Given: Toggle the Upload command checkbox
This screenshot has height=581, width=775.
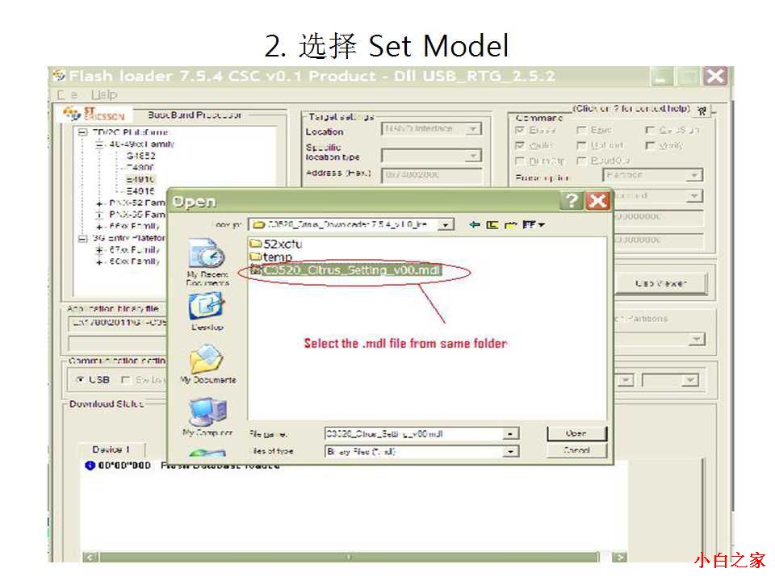Looking at the screenshot, I should pyautogui.click(x=581, y=145).
